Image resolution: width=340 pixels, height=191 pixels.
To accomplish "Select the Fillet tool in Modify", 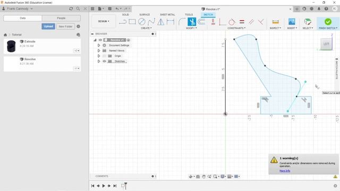I will coord(182,22).
